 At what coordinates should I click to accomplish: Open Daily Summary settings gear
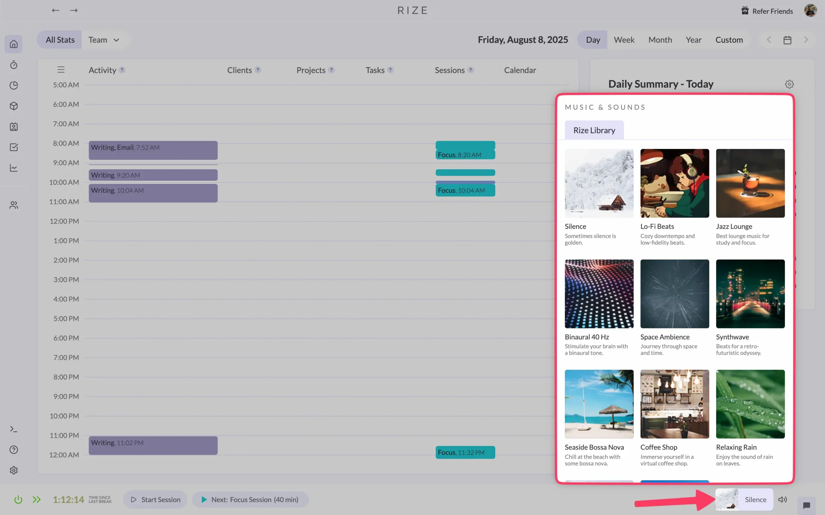point(789,84)
